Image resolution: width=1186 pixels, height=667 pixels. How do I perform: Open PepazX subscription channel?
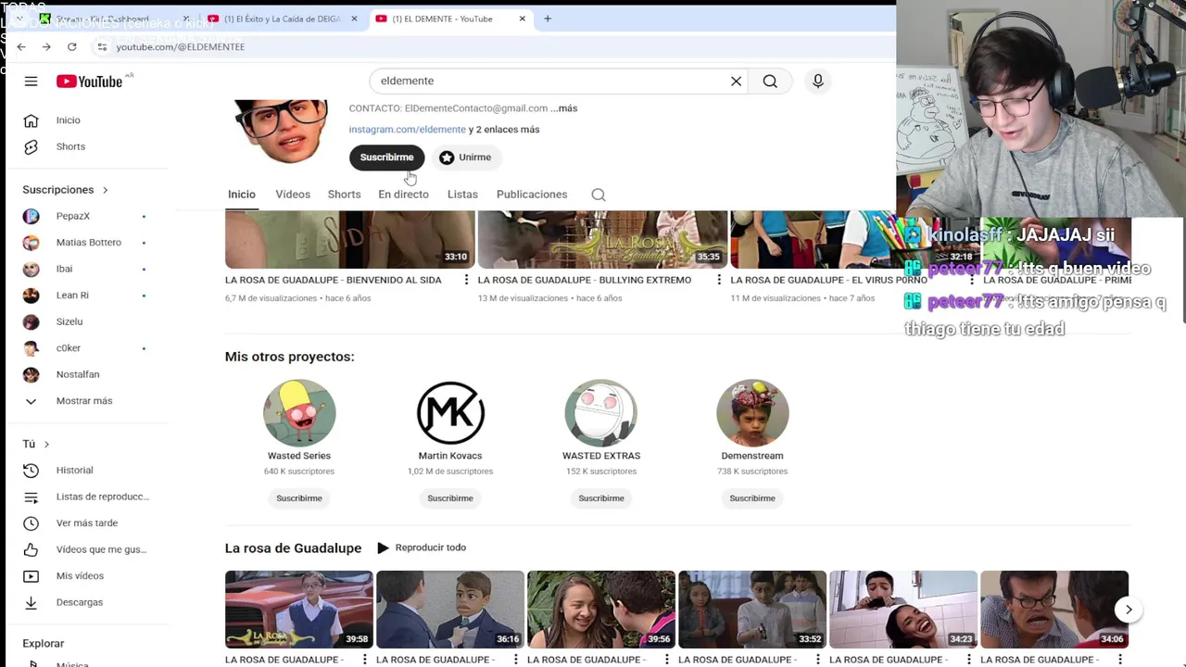[72, 216]
